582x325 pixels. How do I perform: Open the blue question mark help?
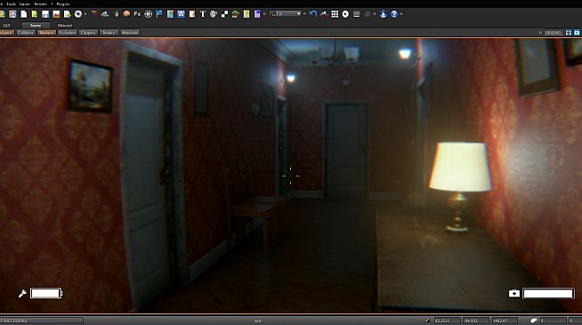point(394,14)
